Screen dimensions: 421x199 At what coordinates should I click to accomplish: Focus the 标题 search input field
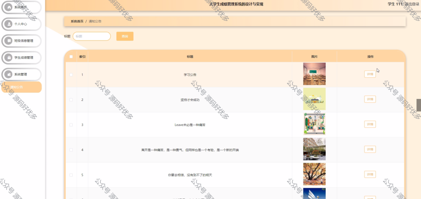point(92,36)
